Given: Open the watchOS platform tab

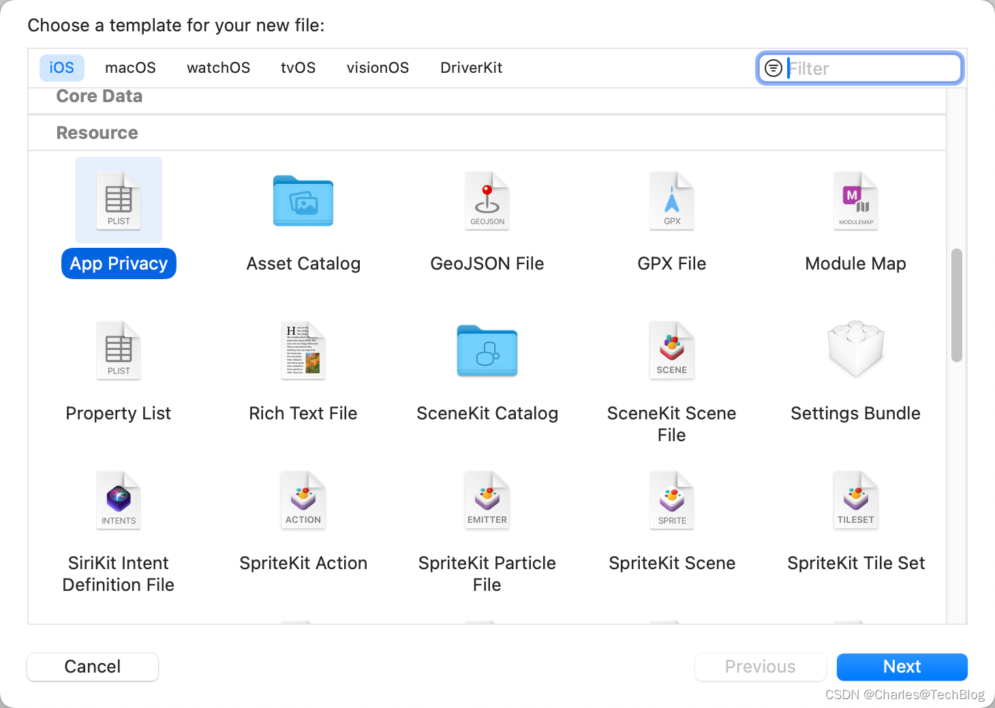Looking at the screenshot, I should pyautogui.click(x=218, y=68).
